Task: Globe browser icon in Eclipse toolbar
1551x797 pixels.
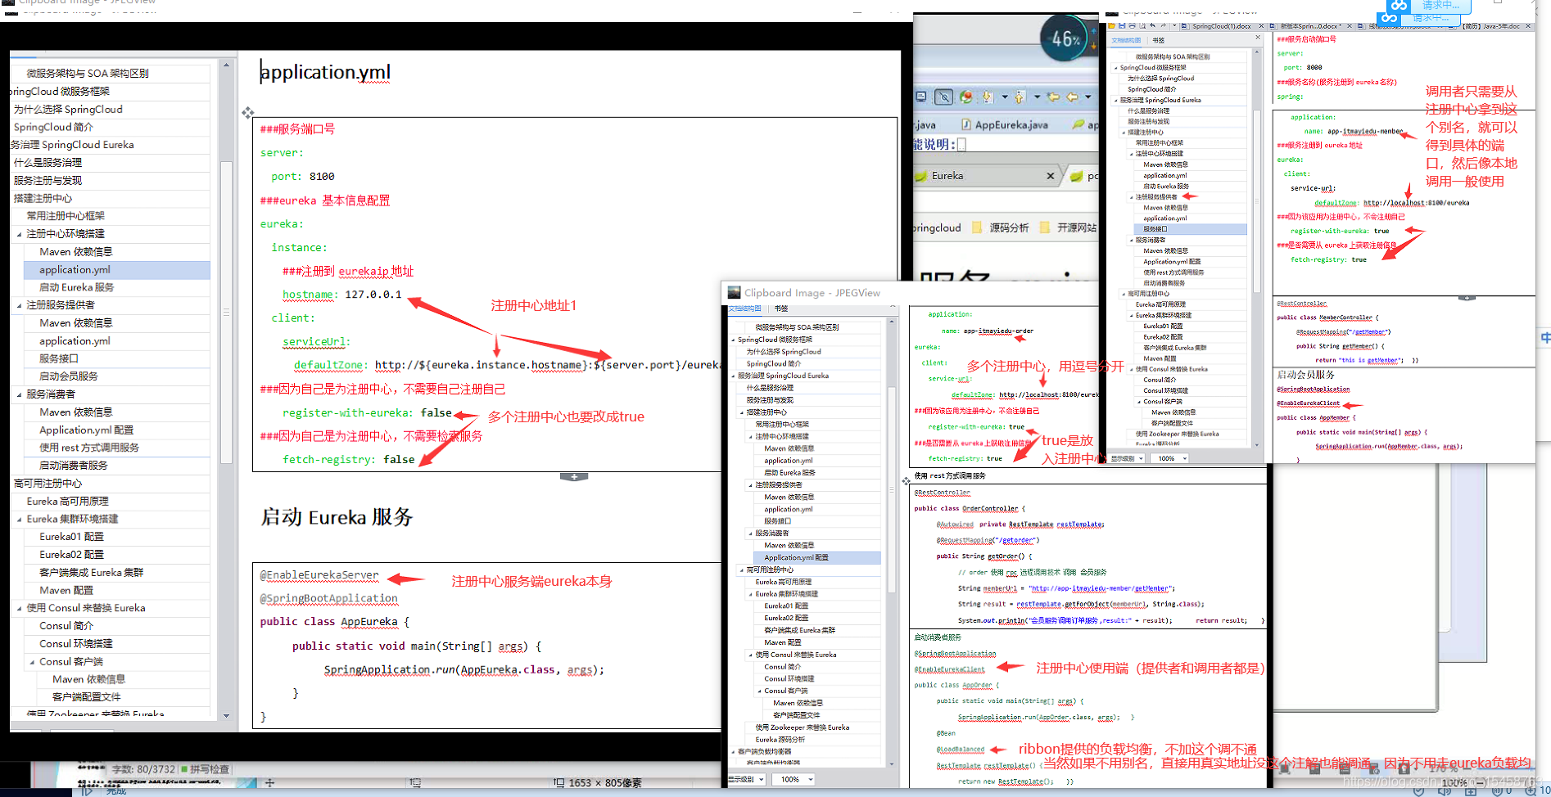Action: [966, 97]
